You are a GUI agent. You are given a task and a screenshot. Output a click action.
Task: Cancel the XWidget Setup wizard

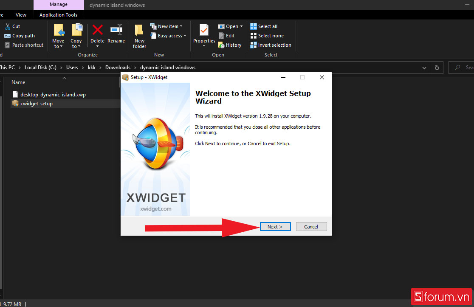(311, 227)
